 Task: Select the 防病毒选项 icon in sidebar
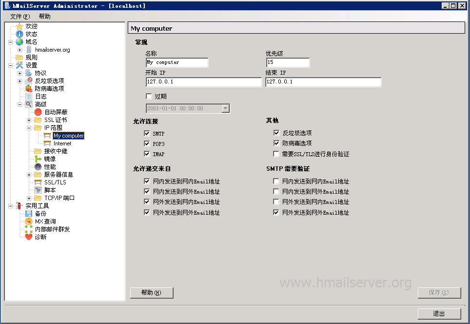click(x=29, y=89)
